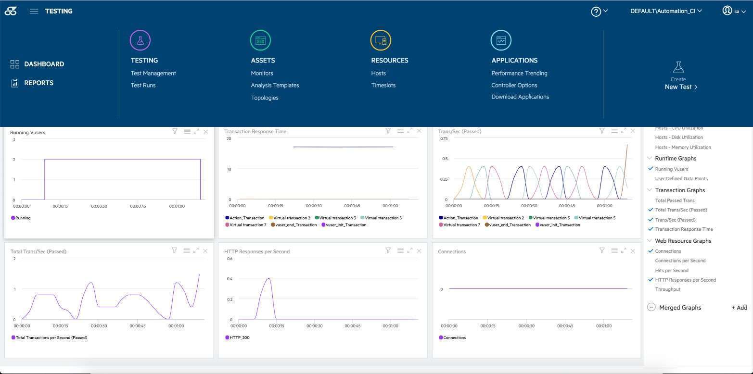Click the Testing flask icon
Image resolution: width=753 pixels, height=374 pixels.
click(140, 40)
